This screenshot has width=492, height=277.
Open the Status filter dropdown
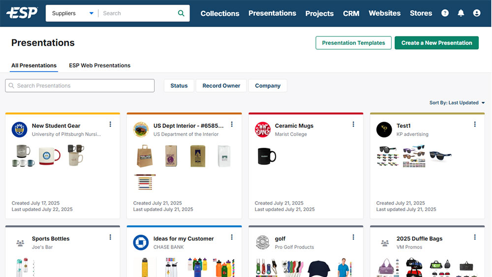[x=179, y=86]
